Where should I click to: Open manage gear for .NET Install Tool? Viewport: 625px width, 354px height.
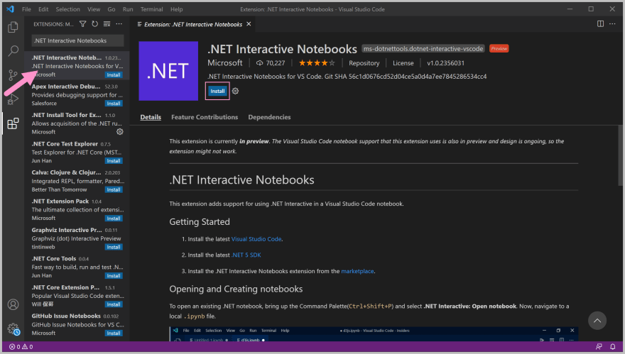119,132
